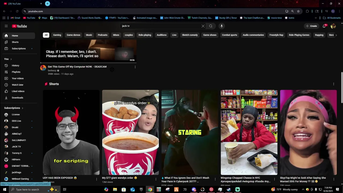The height and width of the screenshot is (193, 343).
Task: Open SoLLUMINATI subscription channel
Action: tap(19, 140)
